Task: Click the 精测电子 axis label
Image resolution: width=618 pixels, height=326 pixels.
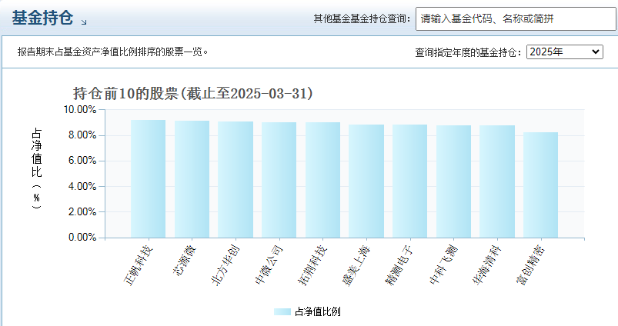Action: click(399, 265)
